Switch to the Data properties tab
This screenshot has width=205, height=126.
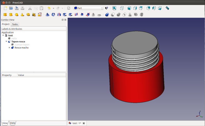[13, 123]
